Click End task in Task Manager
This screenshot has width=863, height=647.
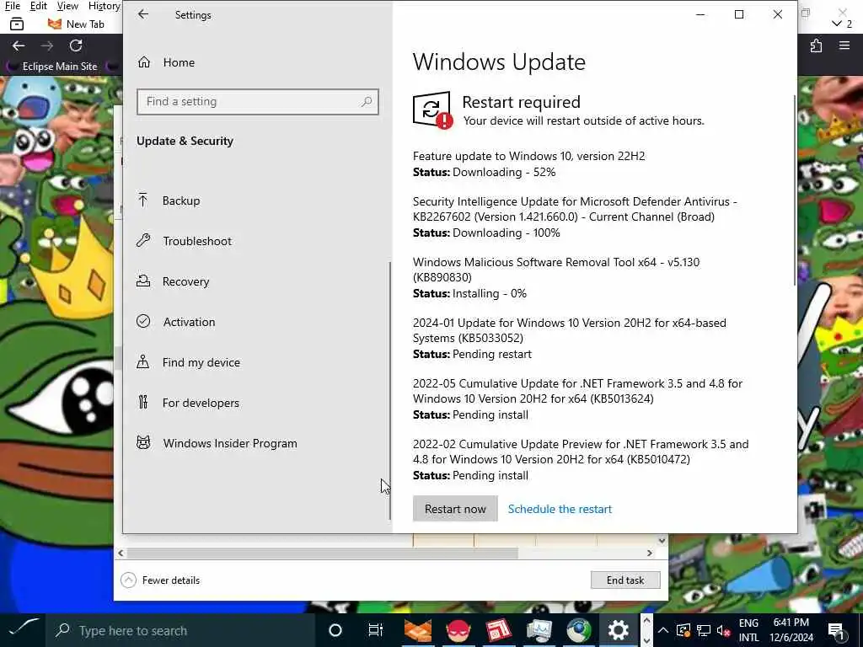tap(625, 580)
